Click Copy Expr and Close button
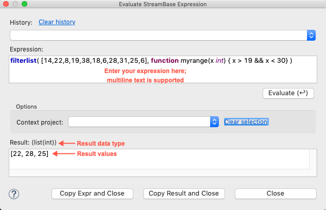The image size is (326, 210). (92, 194)
